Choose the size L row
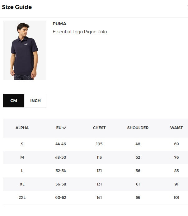 22,171
